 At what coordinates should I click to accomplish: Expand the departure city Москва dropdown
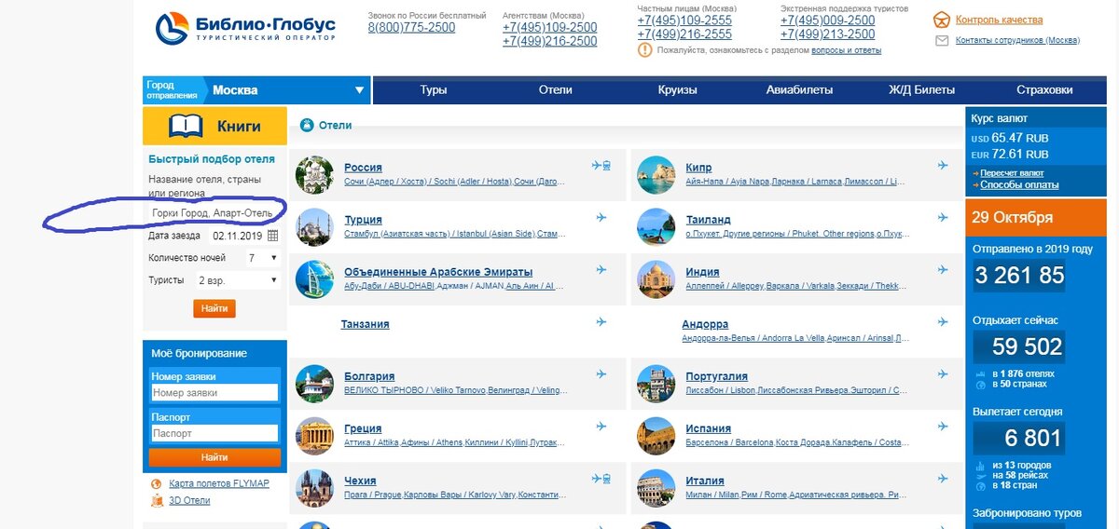[x=360, y=90]
